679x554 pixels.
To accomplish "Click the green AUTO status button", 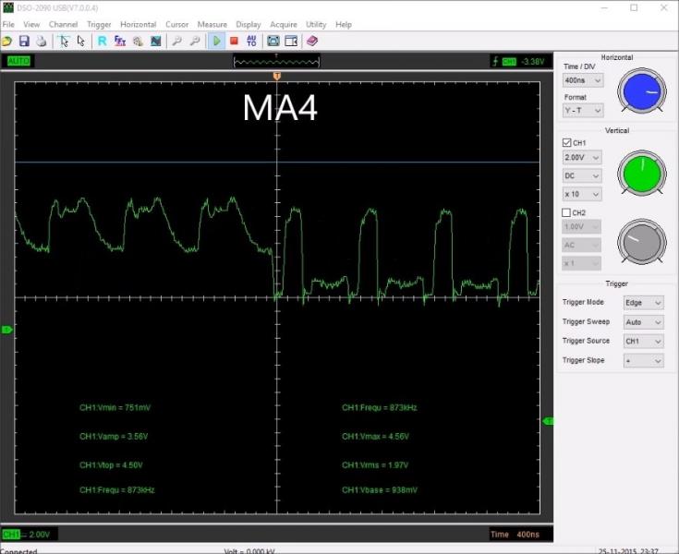I will point(18,61).
